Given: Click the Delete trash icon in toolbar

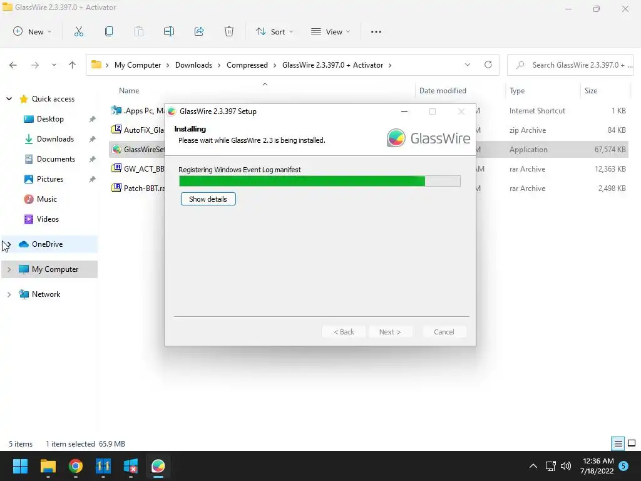Looking at the screenshot, I should [229, 31].
